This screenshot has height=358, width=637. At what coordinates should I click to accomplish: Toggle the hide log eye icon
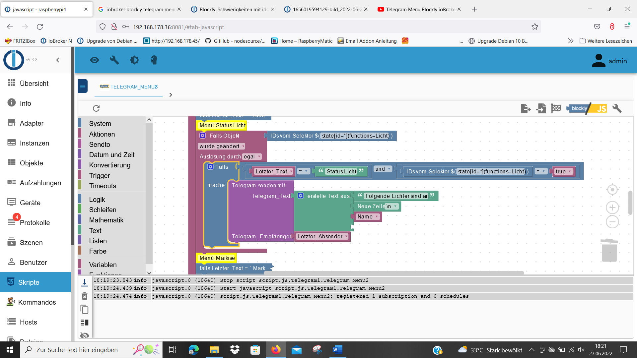[x=85, y=335]
